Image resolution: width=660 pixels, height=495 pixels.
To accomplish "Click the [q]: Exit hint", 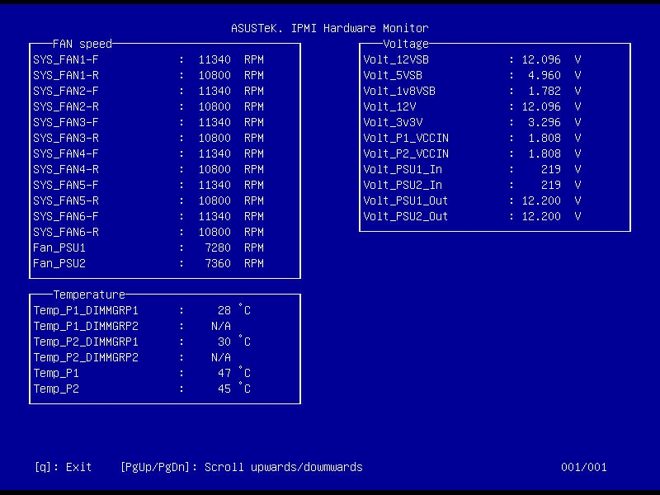I will [x=63, y=467].
